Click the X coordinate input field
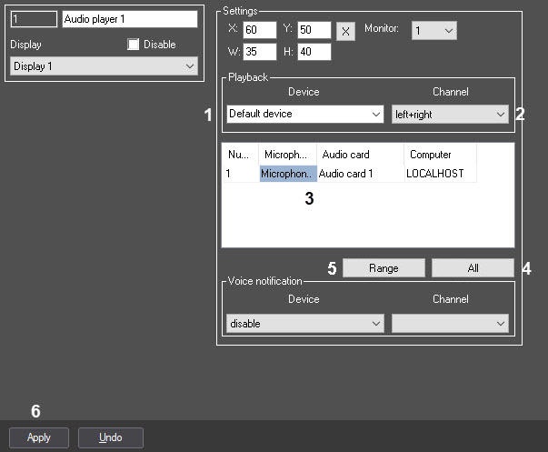The image size is (548, 452). tap(260, 31)
